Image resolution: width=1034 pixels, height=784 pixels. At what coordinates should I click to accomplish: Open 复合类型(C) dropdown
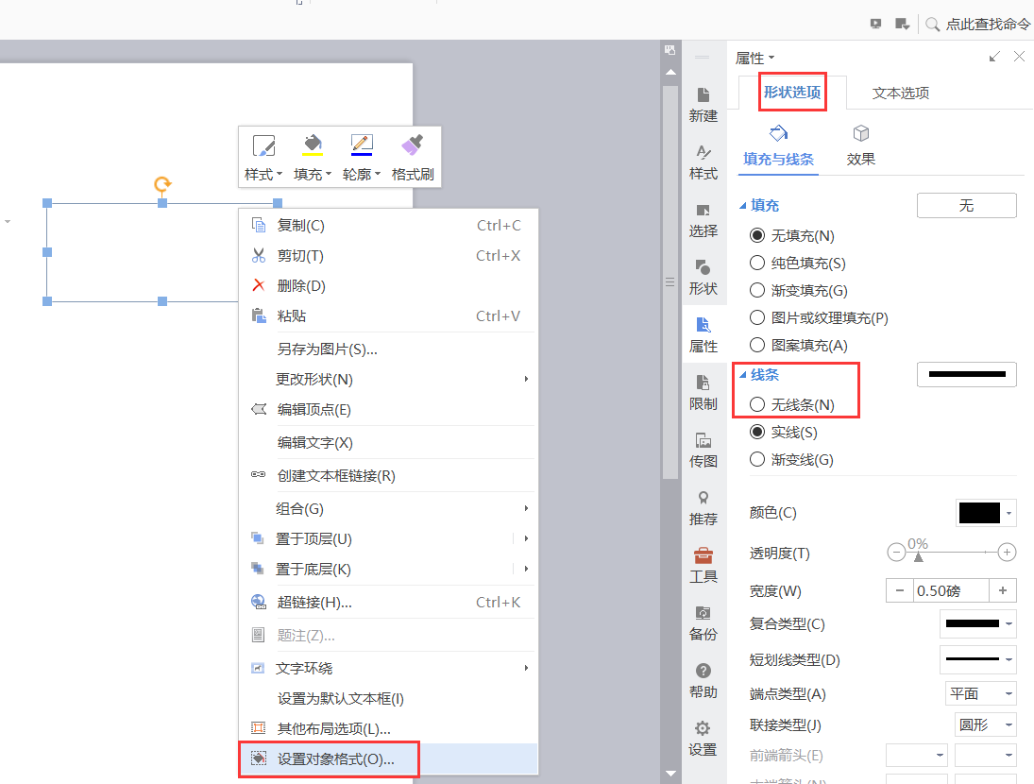[977, 623]
